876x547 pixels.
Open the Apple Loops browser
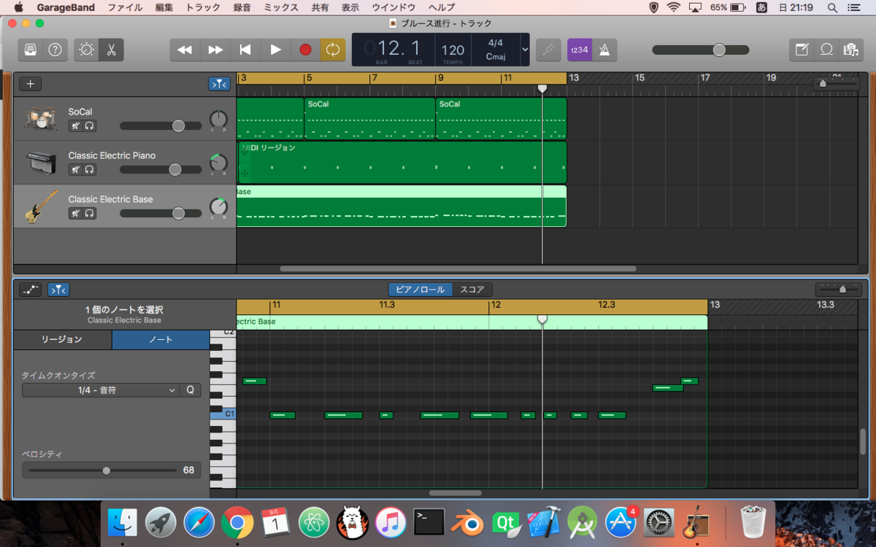coord(826,50)
